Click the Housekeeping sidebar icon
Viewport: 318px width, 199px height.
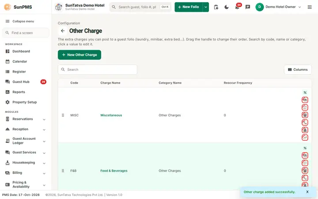point(8,163)
